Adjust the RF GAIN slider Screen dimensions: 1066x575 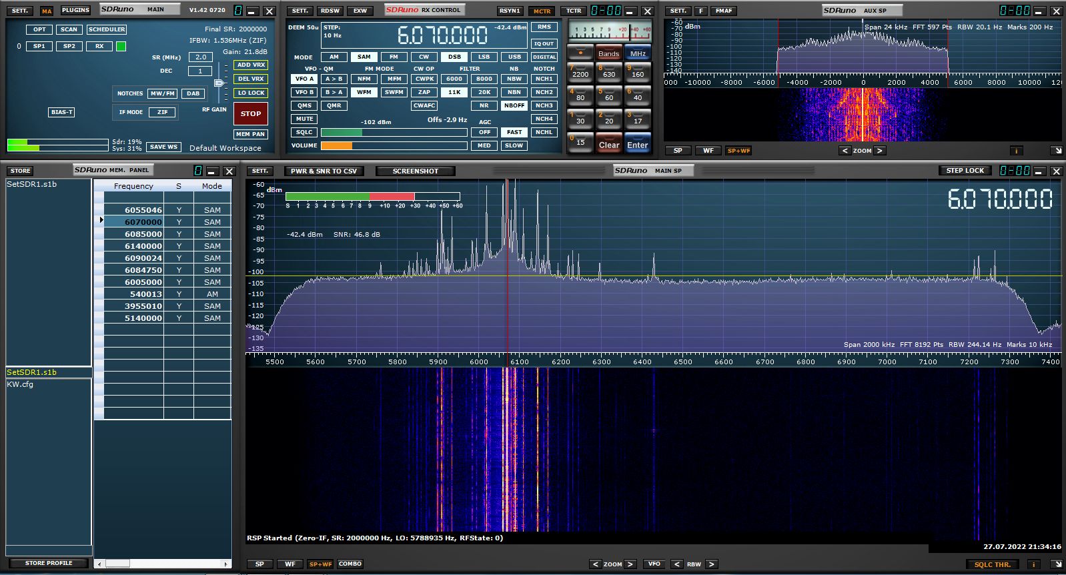click(x=218, y=83)
